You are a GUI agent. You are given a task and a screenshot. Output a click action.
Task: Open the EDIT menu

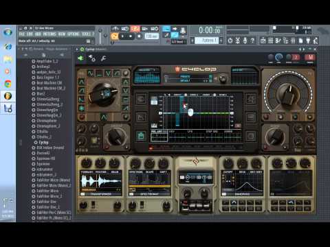[x=30, y=34]
